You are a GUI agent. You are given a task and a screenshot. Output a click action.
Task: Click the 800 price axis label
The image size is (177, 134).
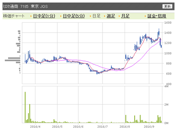point(169,63)
